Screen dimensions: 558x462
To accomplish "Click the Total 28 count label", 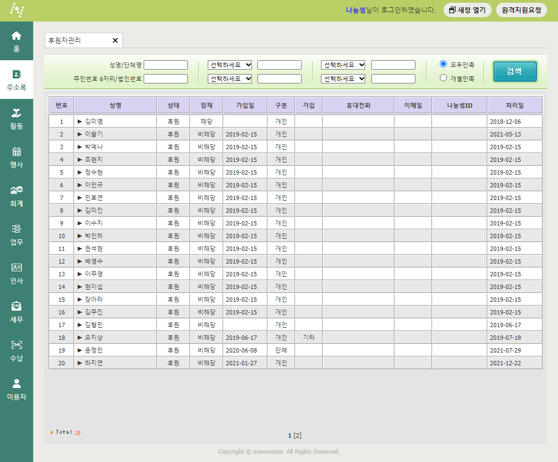I will (66, 433).
